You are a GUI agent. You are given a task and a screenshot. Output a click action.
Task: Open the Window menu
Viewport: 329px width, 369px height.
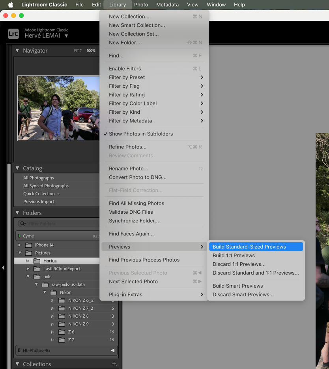tap(216, 5)
